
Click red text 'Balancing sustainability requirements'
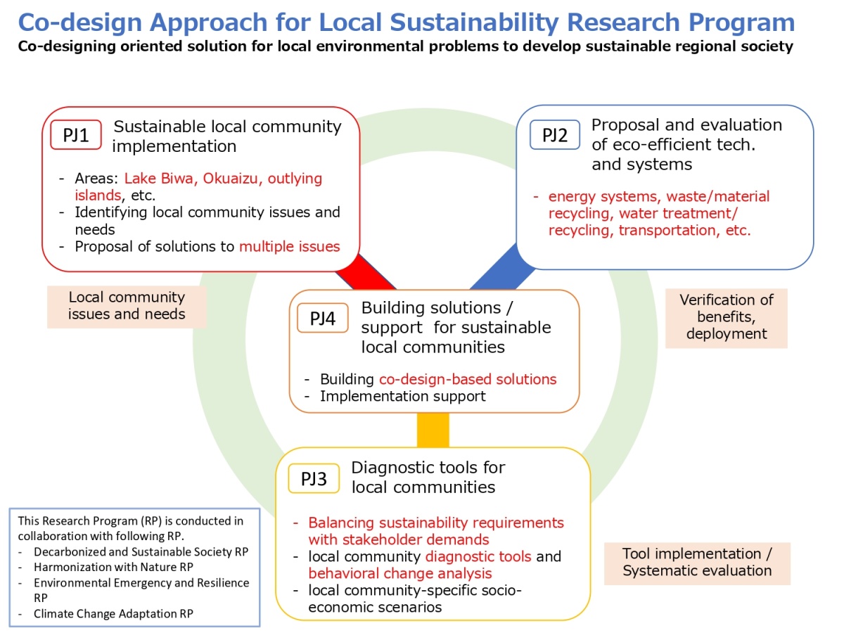tap(436, 523)
